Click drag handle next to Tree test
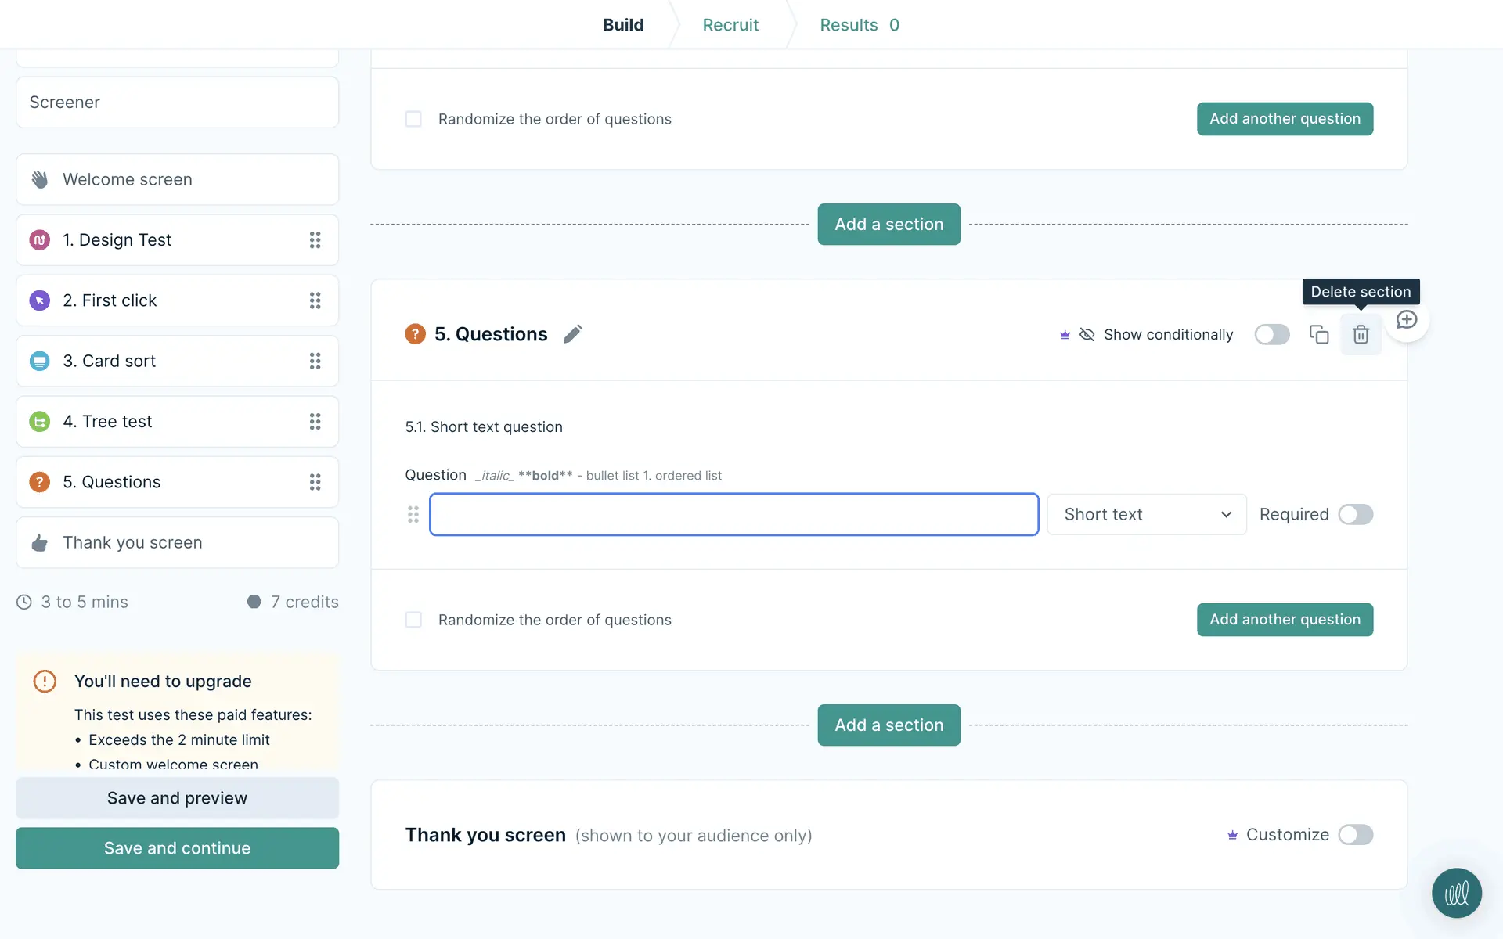1503x939 pixels. click(x=315, y=422)
